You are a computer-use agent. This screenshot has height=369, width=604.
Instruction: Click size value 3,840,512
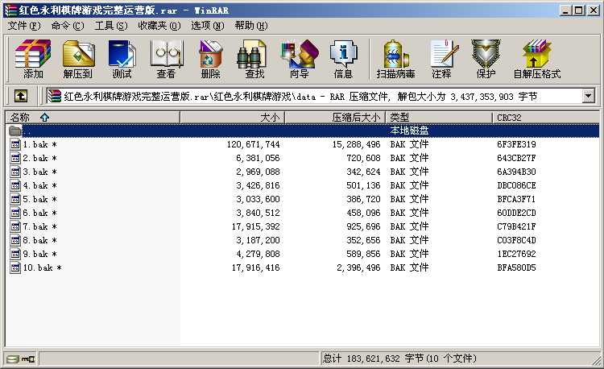point(258,213)
